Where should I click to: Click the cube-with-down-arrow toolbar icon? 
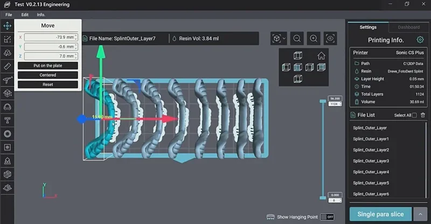(x=7, y=93)
